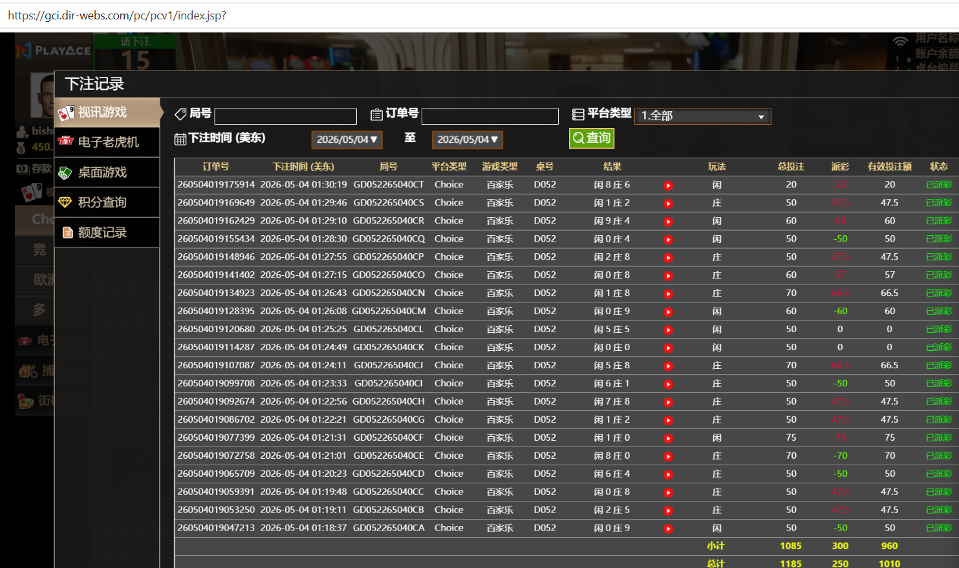Viewport: 959px width, 568px height.
Task: Click the PlayAce logo
Action: pos(54,50)
